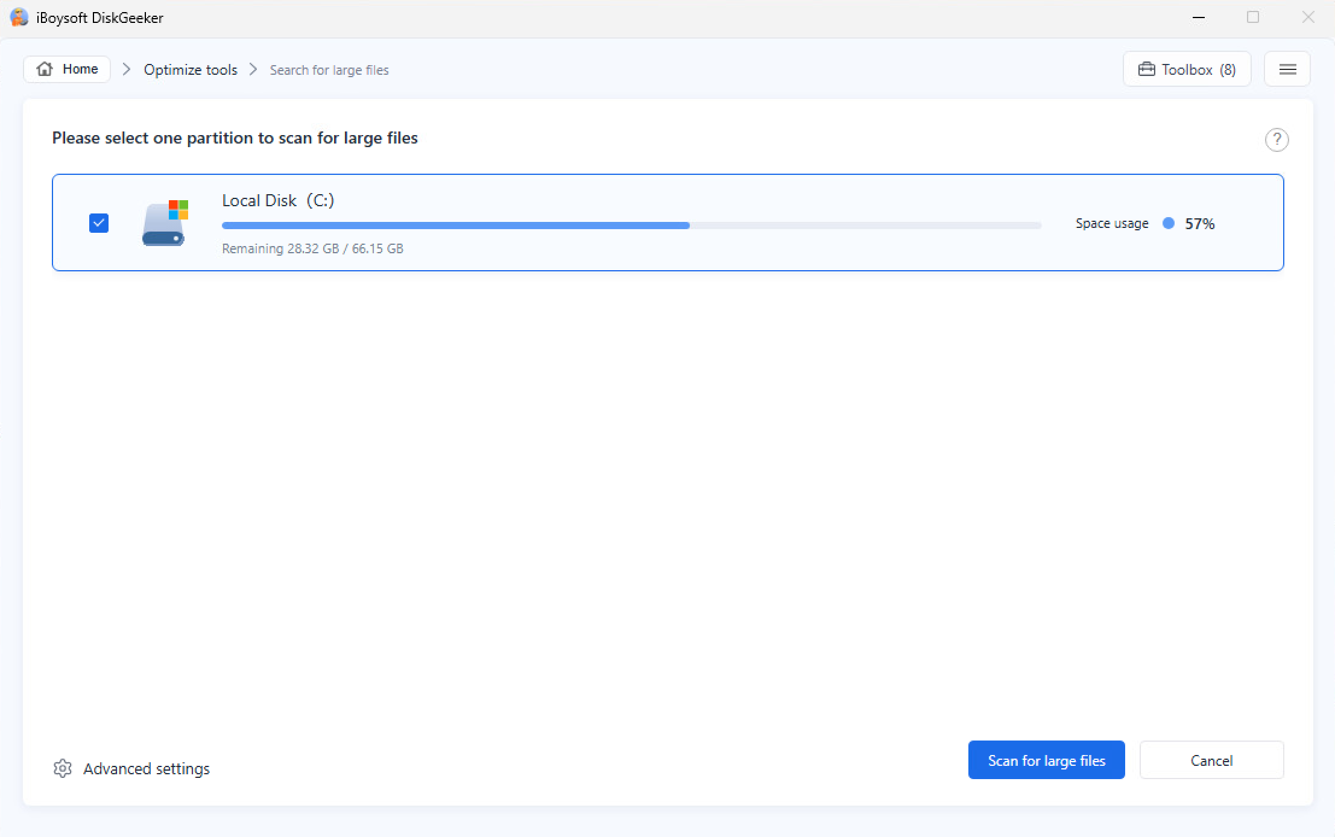The width and height of the screenshot is (1335, 837).
Task: Close the DiskGeeker window
Action: coord(1308,17)
